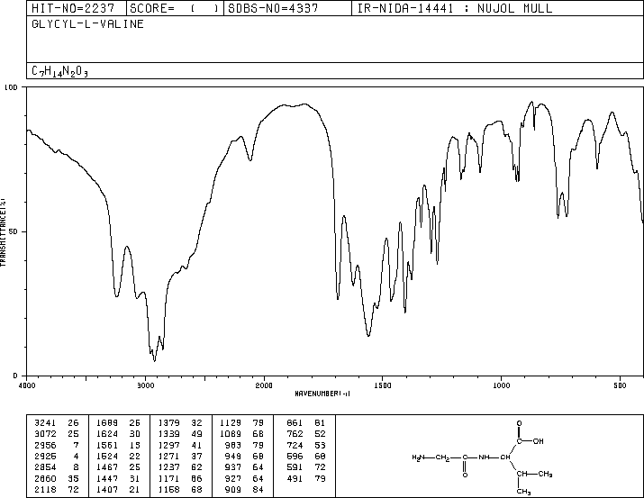The width and height of the screenshot is (644, 498).
Task: Click the 1500 wavenumber axis label
Action: pos(383,385)
